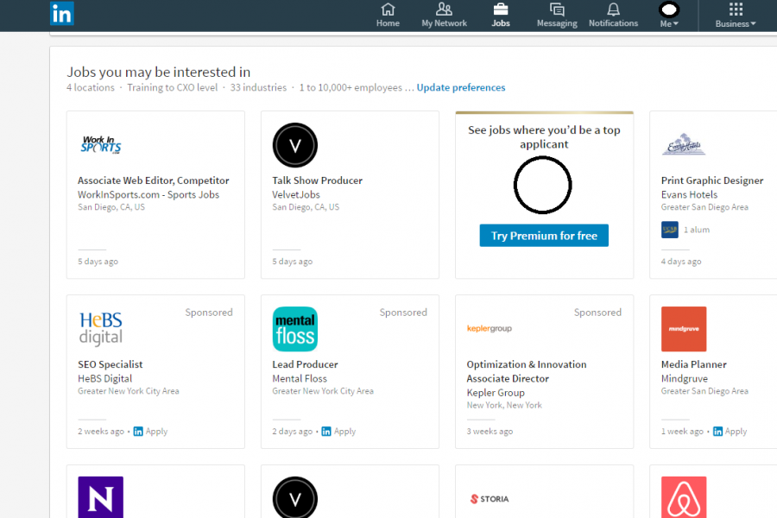Click the purple N company logo
Viewport: 777px width, 518px height.
coord(101,497)
